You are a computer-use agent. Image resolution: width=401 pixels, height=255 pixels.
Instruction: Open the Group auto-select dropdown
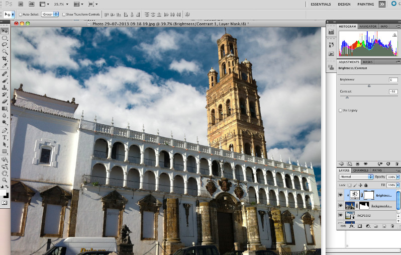click(49, 14)
